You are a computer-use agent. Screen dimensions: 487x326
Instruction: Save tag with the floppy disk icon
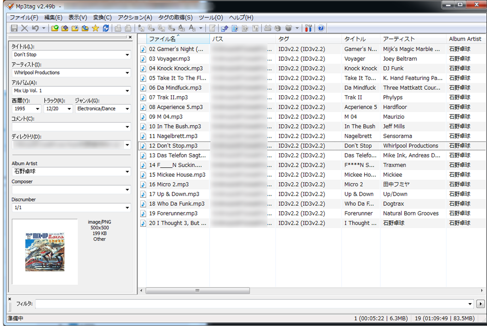pyautogui.click(x=14, y=28)
